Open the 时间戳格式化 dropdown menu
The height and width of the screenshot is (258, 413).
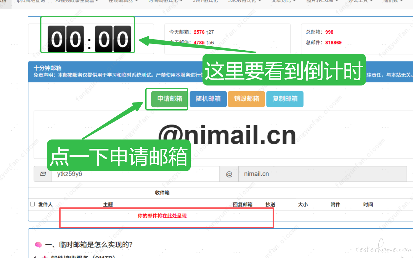click(165, 1)
